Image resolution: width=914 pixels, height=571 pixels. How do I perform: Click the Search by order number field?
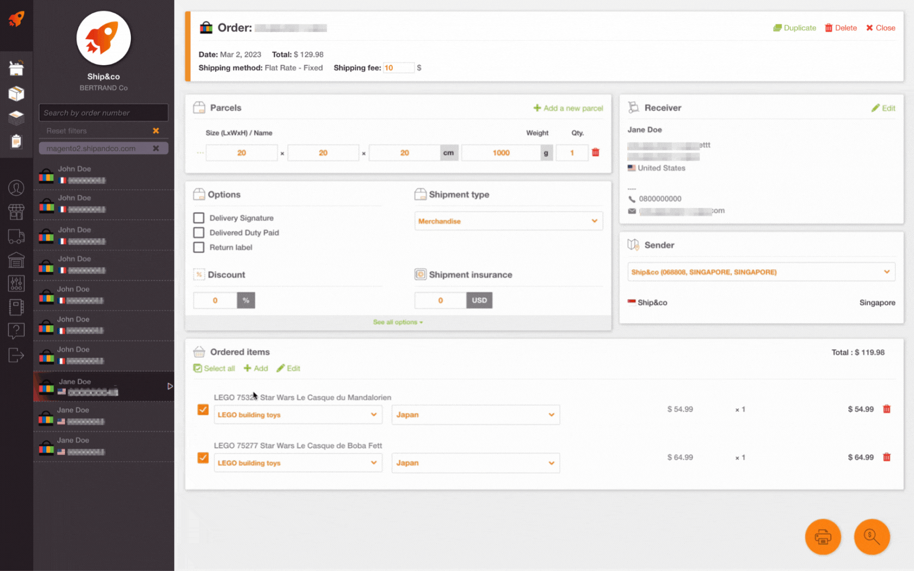coord(103,113)
